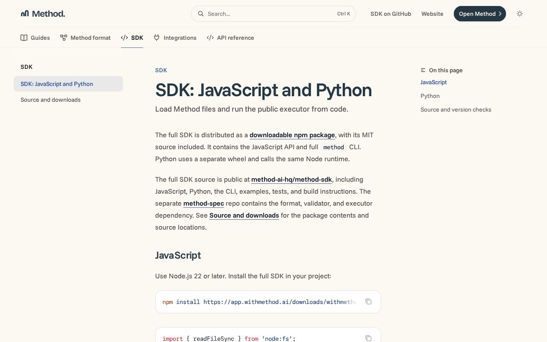Toggle the light/dark theme sun icon
The height and width of the screenshot is (342, 547).
click(520, 14)
